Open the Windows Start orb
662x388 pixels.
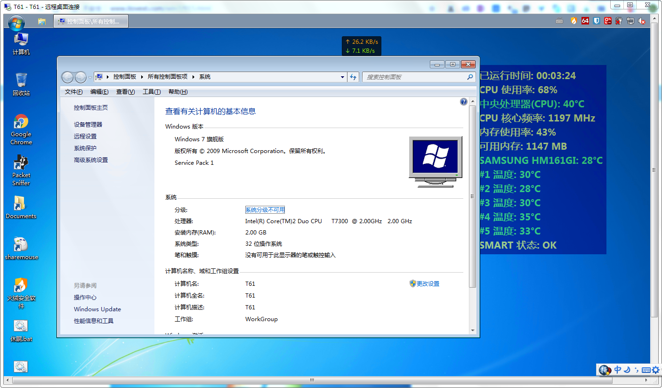(16, 22)
